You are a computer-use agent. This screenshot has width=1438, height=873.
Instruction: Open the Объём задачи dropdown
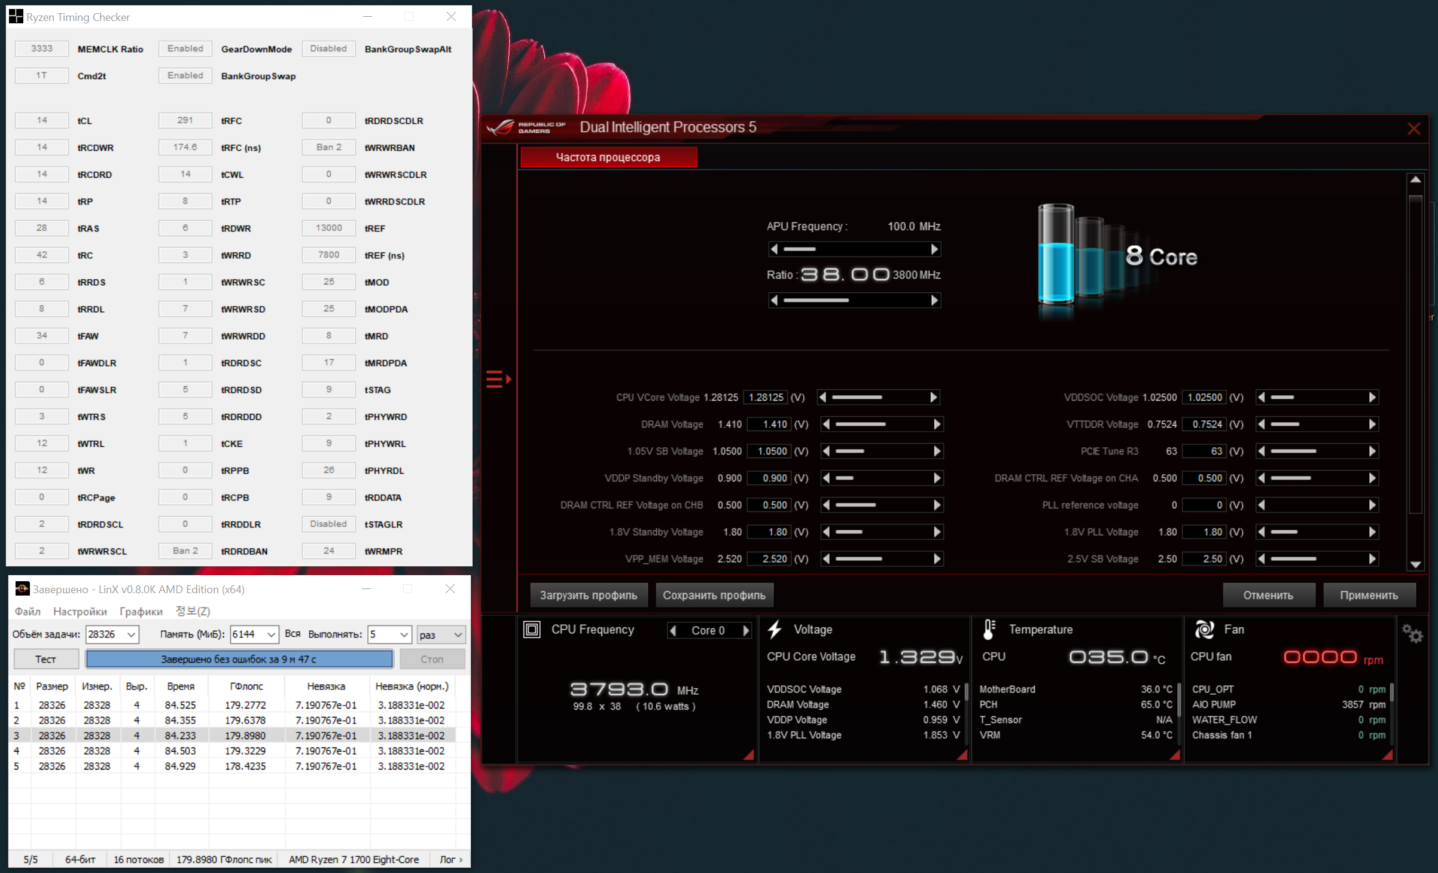[x=132, y=634]
